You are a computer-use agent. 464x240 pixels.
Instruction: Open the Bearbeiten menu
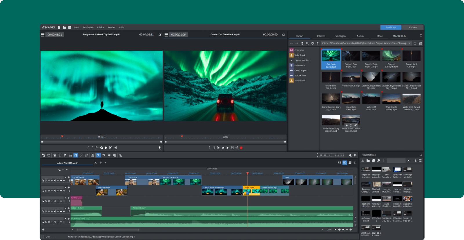[x=88, y=28]
